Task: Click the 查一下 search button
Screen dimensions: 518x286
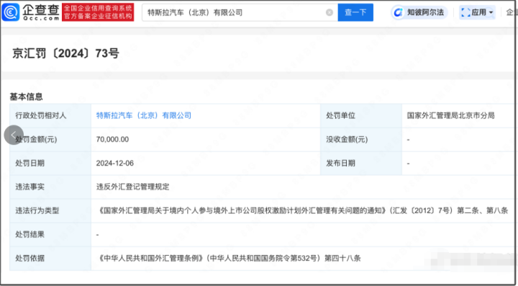Action: 355,12
